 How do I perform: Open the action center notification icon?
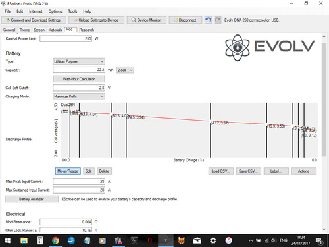[318, 241]
